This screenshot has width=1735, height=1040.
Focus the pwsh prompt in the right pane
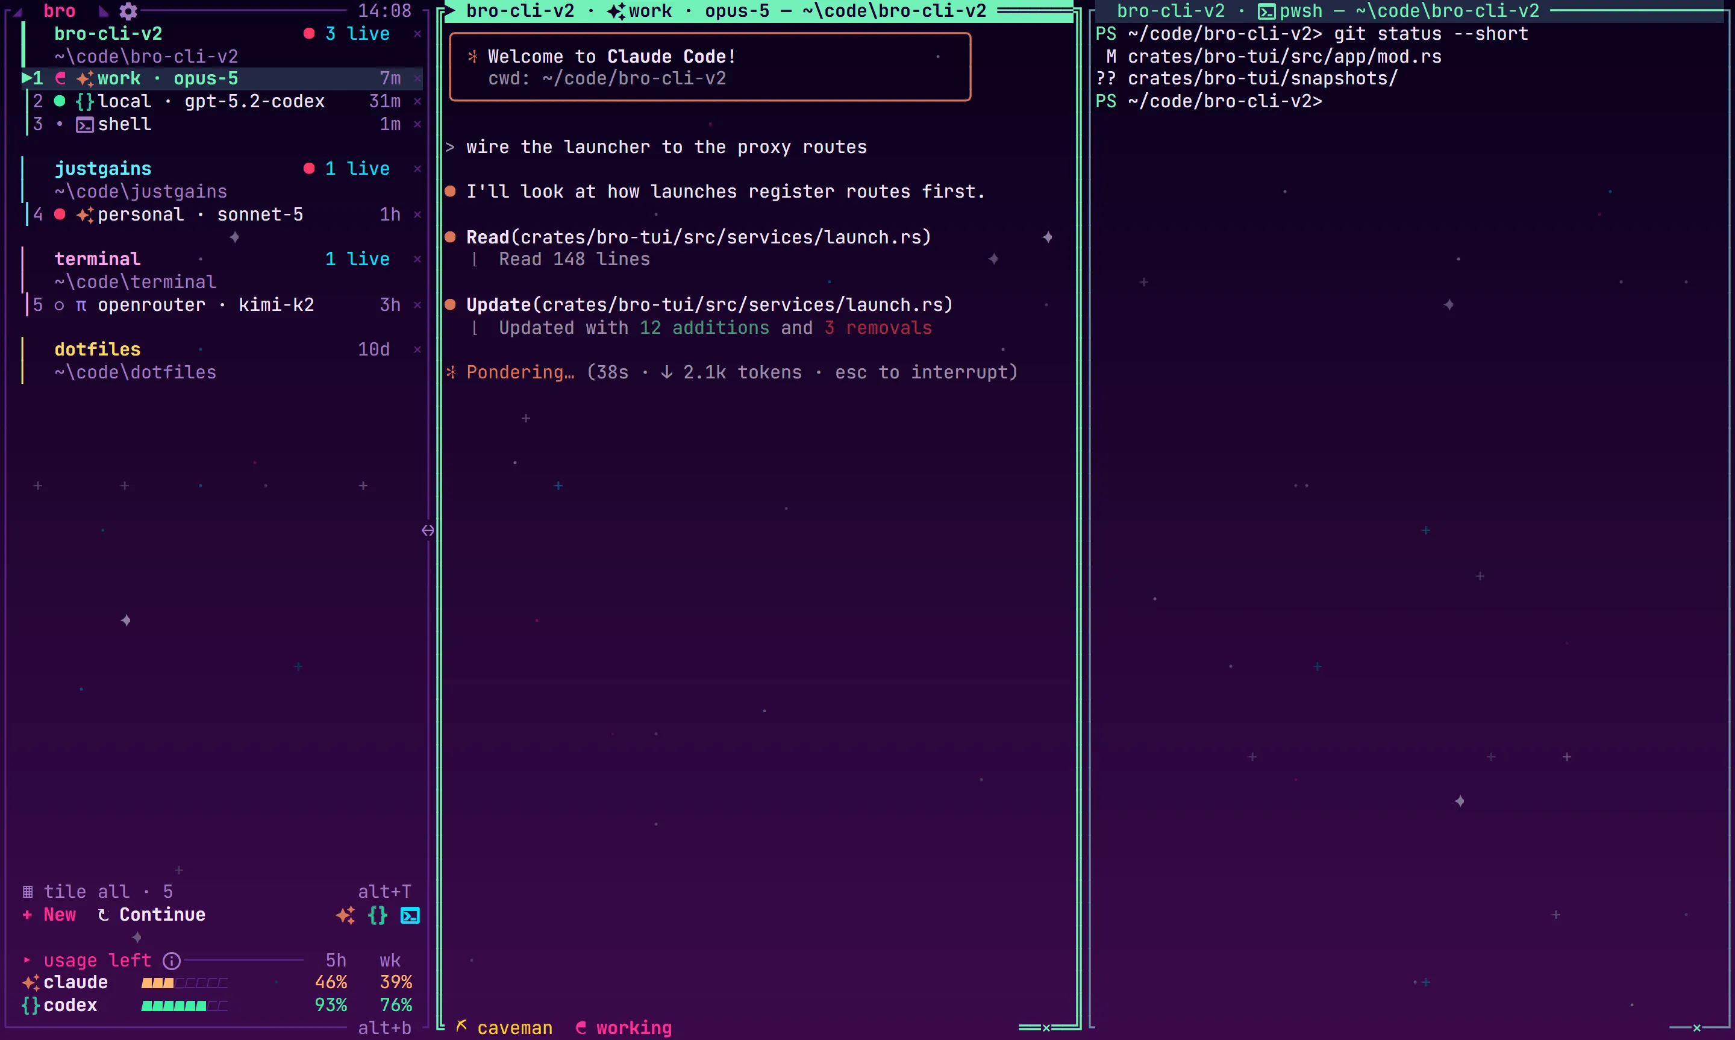pos(1209,102)
